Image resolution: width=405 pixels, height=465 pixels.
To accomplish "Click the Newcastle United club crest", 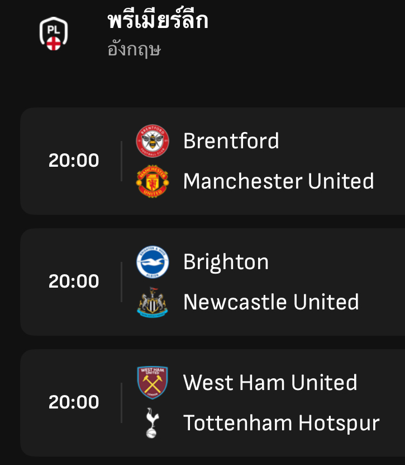I will pyautogui.click(x=153, y=302).
